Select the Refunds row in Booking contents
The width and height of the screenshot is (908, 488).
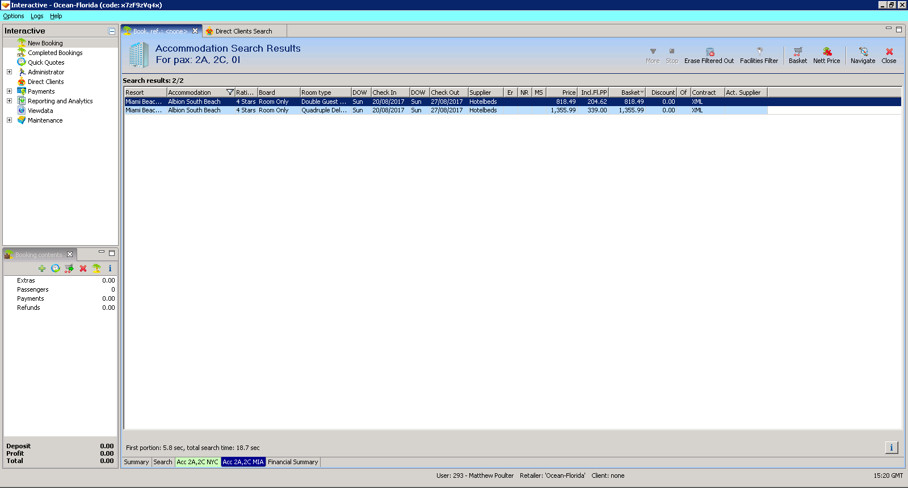60,308
